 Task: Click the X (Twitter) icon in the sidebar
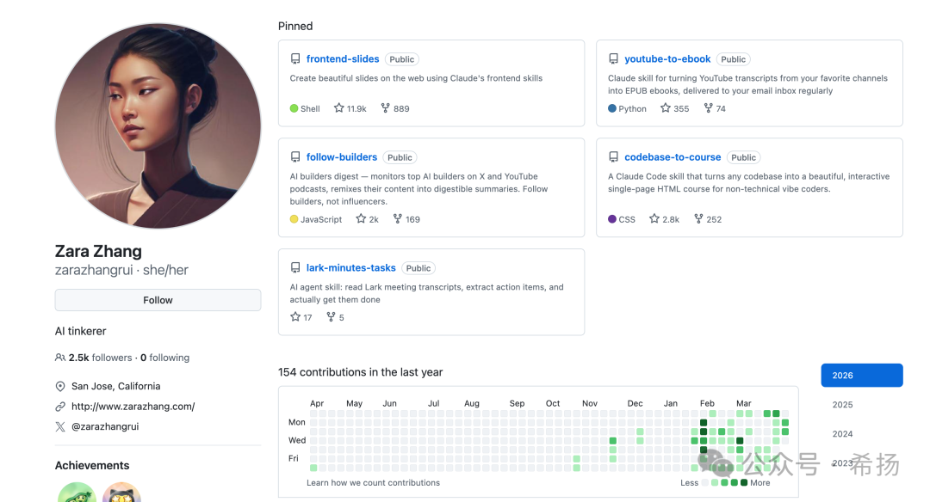click(x=60, y=426)
